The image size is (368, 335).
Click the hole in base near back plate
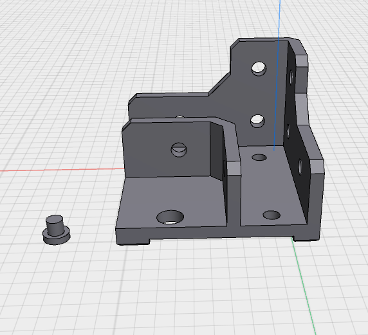[x=259, y=157]
